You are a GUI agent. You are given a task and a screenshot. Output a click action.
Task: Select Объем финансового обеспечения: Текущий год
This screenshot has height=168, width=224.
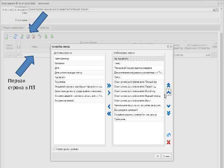(x=138, y=82)
